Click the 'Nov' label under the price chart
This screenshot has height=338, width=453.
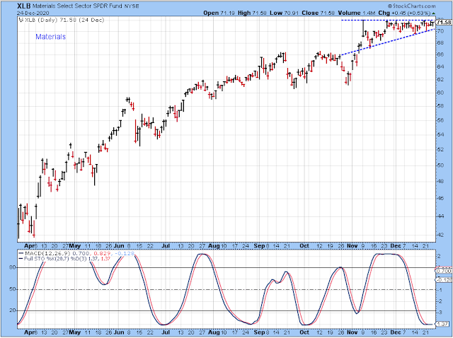[352, 246]
